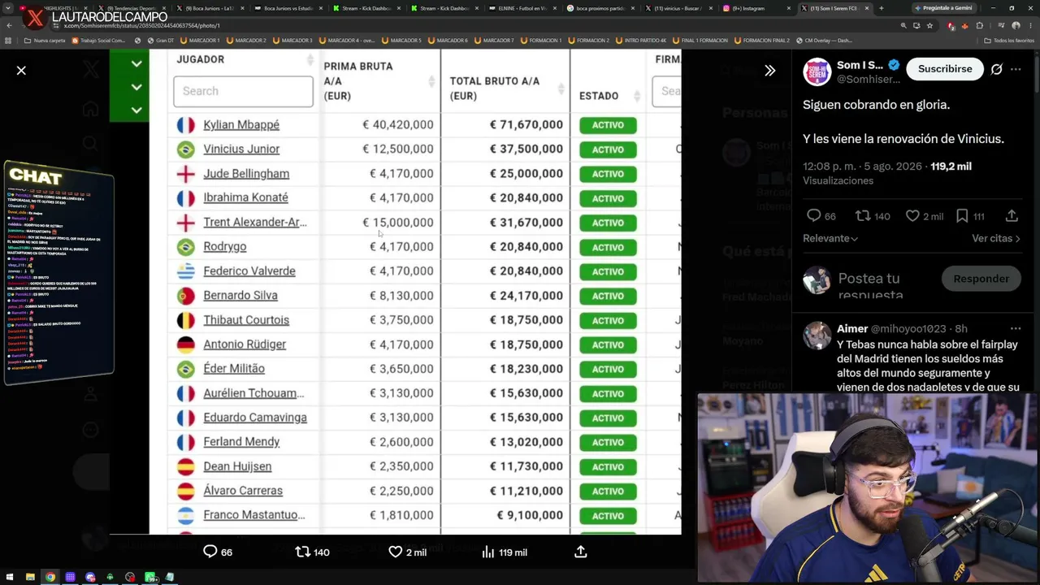Image resolution: width=1040 pixels, height=585 pixels.
Task: Open the Som I Serem profile avatar
Action: click(x=817, y=71)
